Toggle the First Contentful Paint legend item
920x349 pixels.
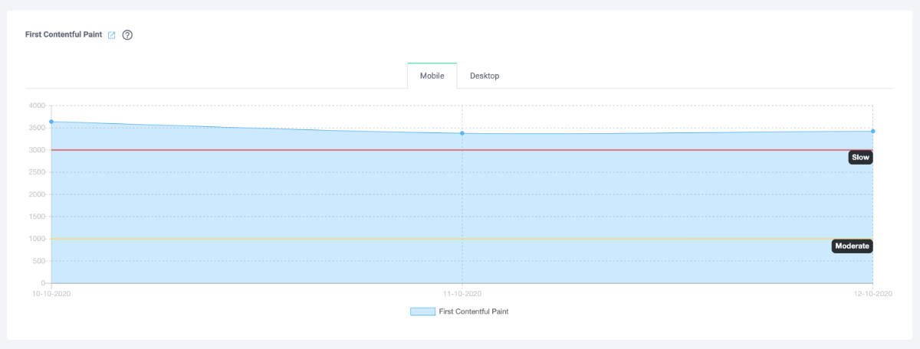pos(459,311)
